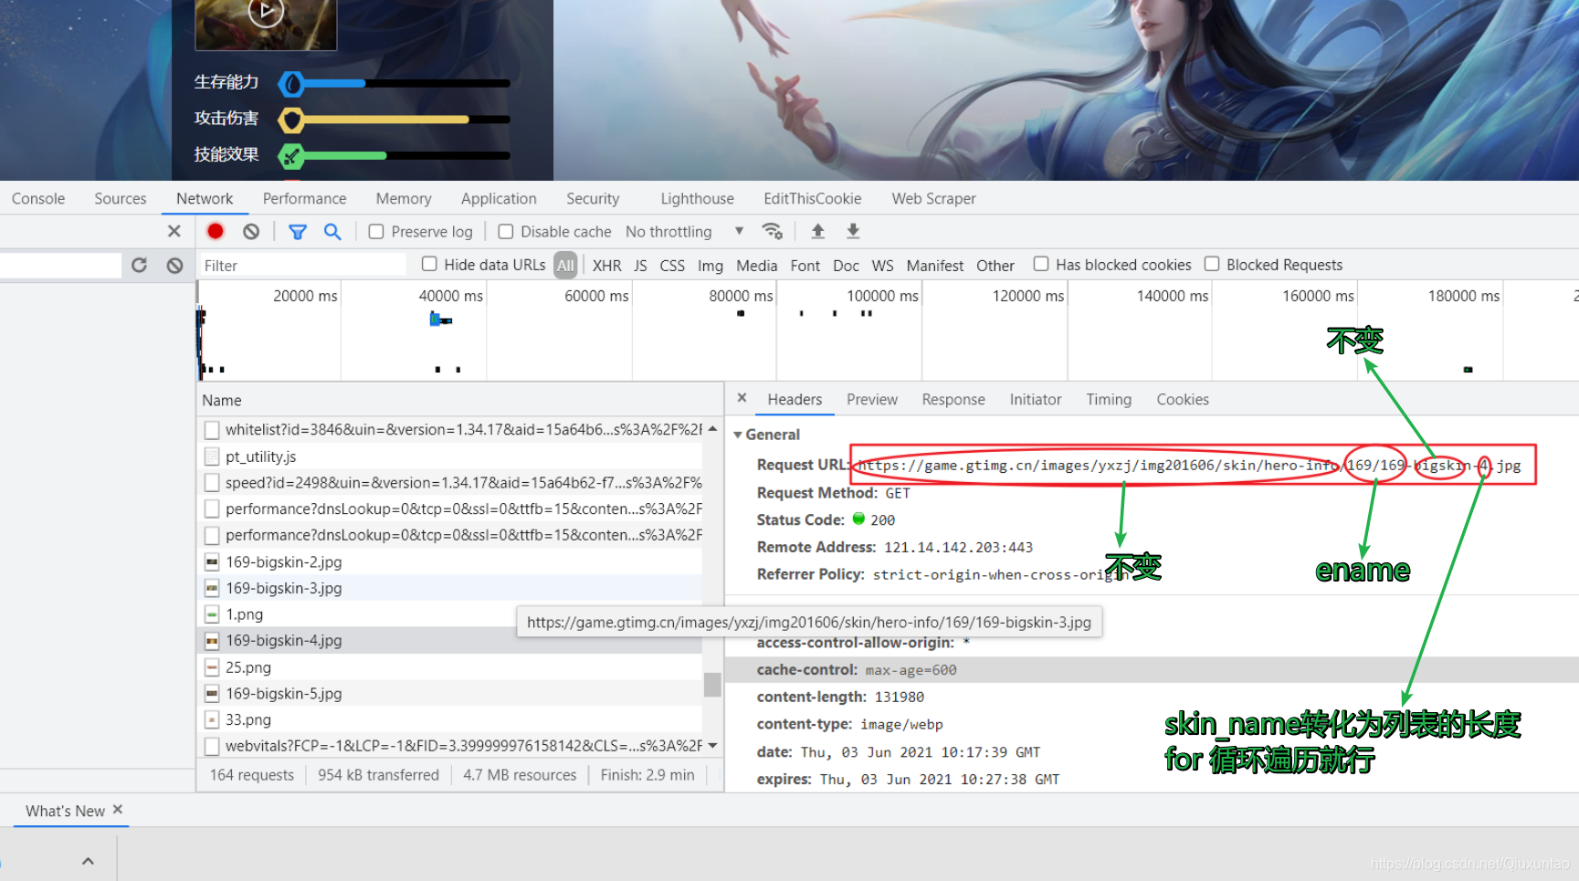Image resolution: width=1579 pixels, height=881 pixels.
Task: Click file icon of 169-bigskin-2.jpg
Action: pyautogui.click(x=212, y=561)
